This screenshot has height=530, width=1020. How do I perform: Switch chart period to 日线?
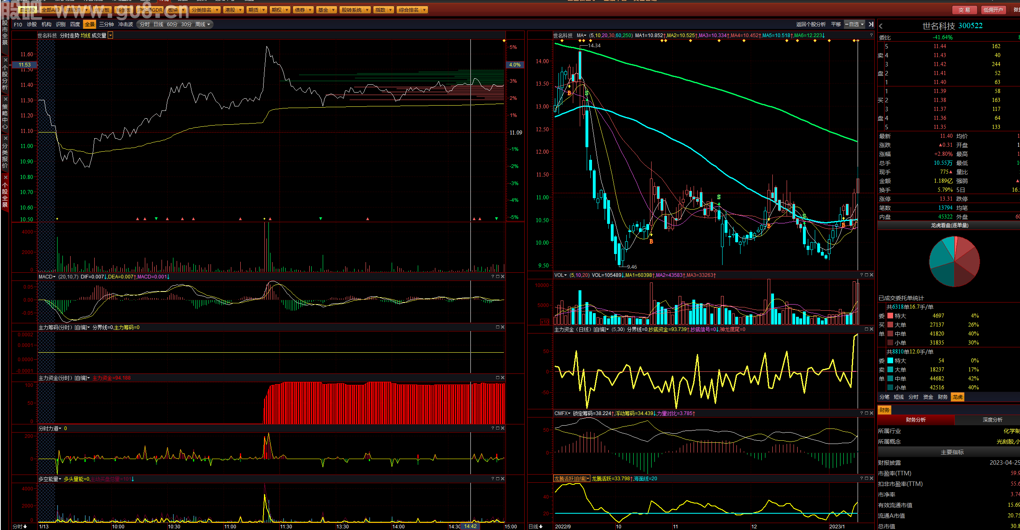[x=158, y=24]
